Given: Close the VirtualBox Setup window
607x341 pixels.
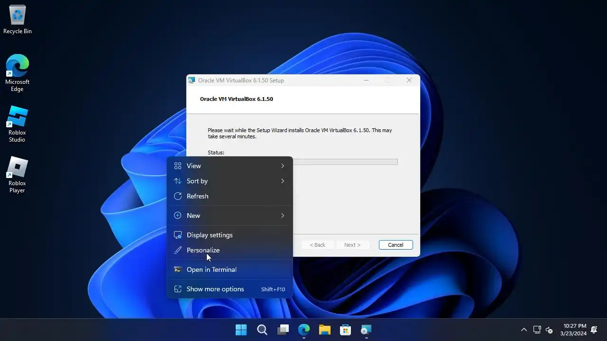Looking at the screenshot, I should (x=409, y=80).
